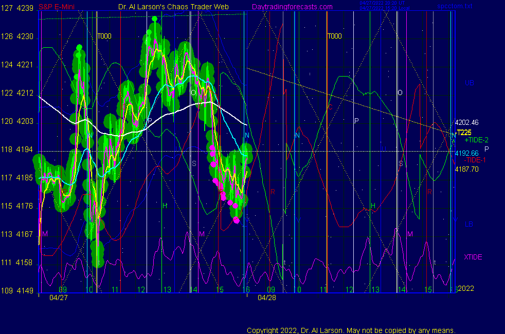Click the '117 4185' price axis label
This screenshot has height=334, width=505.
coord(17,178)
